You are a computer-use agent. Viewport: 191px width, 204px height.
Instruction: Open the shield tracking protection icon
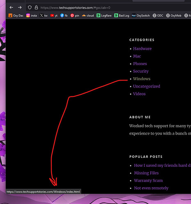point(30,7)
